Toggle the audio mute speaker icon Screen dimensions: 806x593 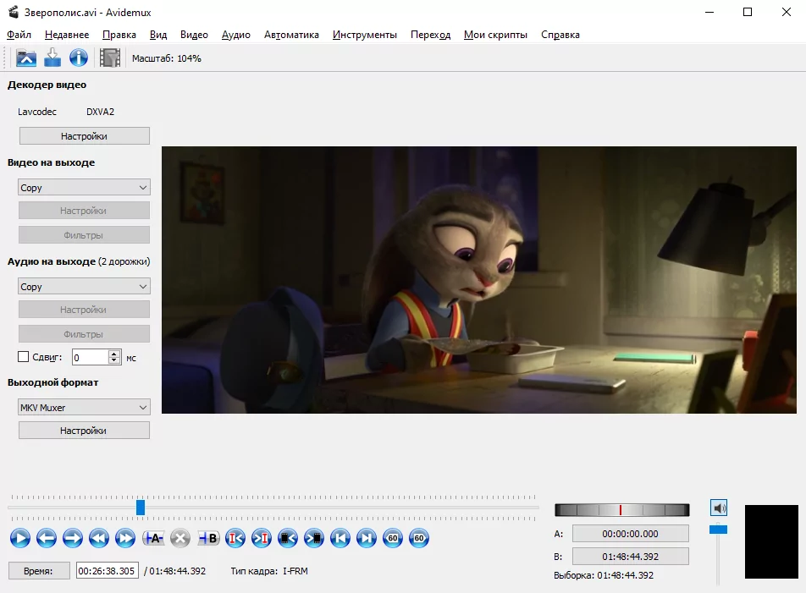coord(719,508)
